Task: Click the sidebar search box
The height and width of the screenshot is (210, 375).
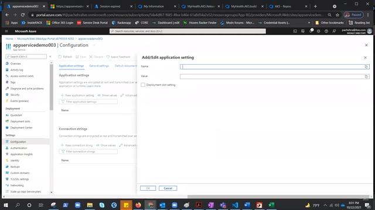Action: point(26,57)
